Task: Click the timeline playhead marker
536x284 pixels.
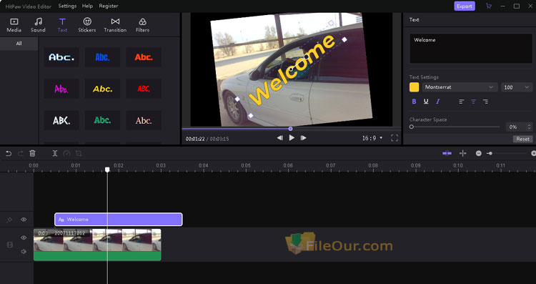Action: (x=107, y=170)
